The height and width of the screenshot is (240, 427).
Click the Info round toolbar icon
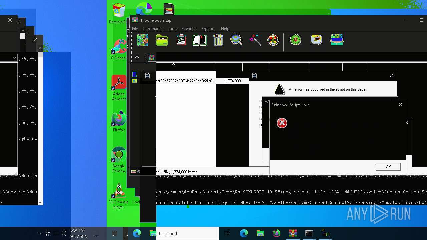pos(273,40)
